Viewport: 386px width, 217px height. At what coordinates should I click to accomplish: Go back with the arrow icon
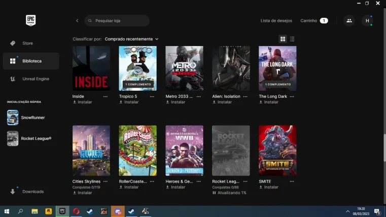tap(77, 21)
